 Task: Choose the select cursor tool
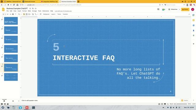tap(24, 14)
